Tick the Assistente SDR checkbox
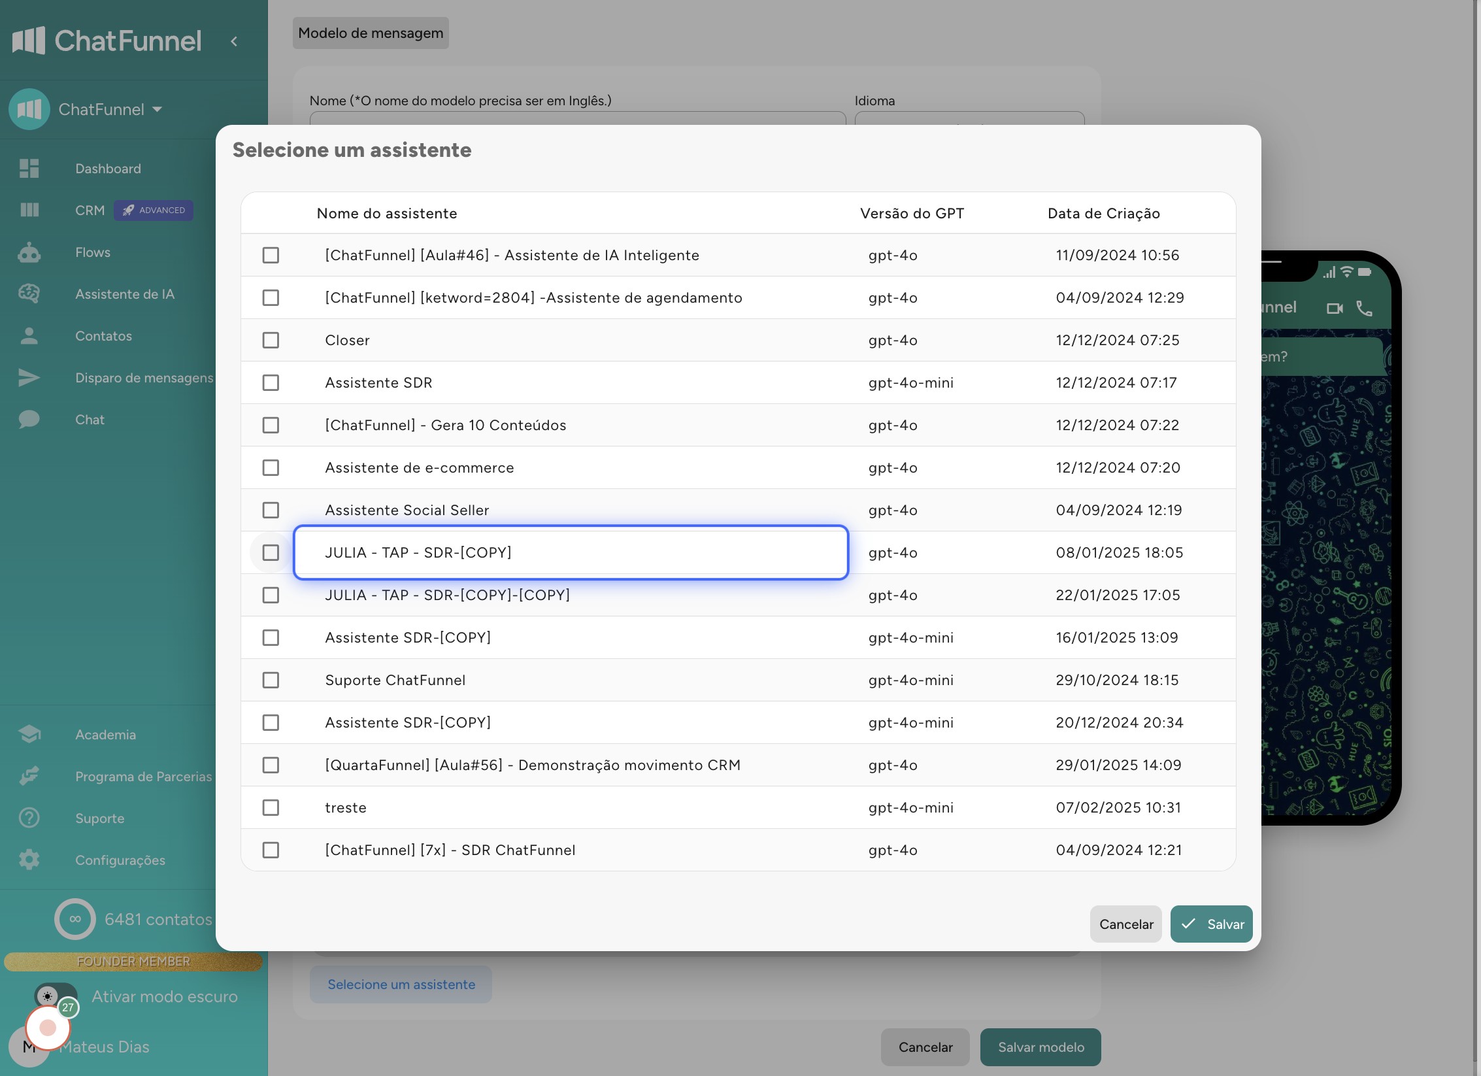 click(x=271, y=382)
